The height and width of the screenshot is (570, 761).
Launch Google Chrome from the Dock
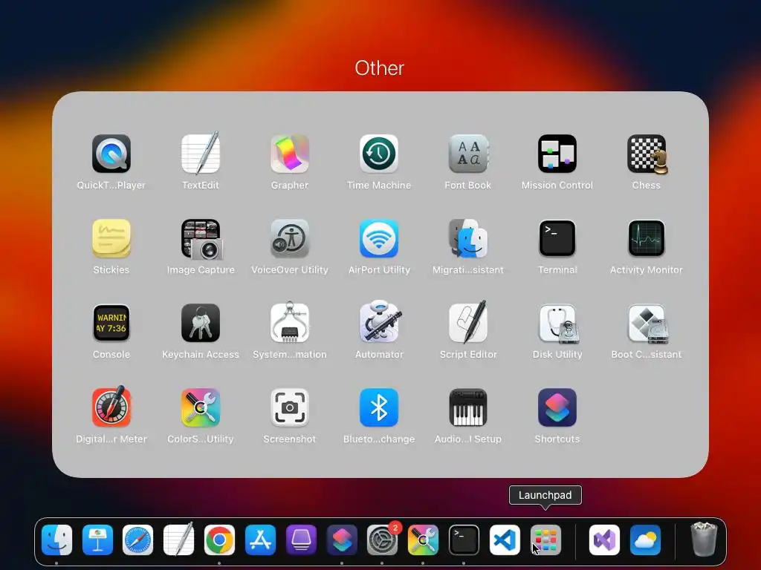pos(219,540)
